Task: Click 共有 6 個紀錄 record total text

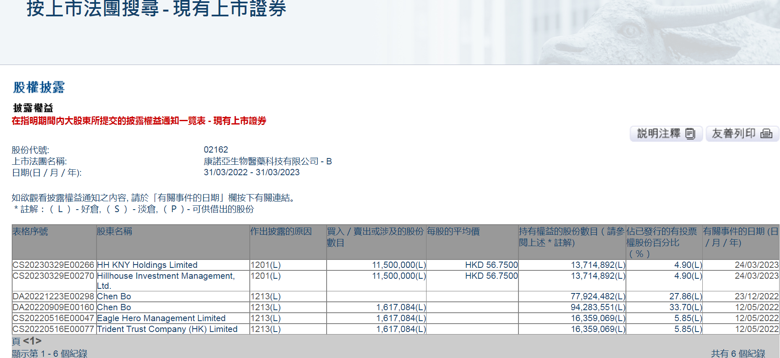Action: 738,353
